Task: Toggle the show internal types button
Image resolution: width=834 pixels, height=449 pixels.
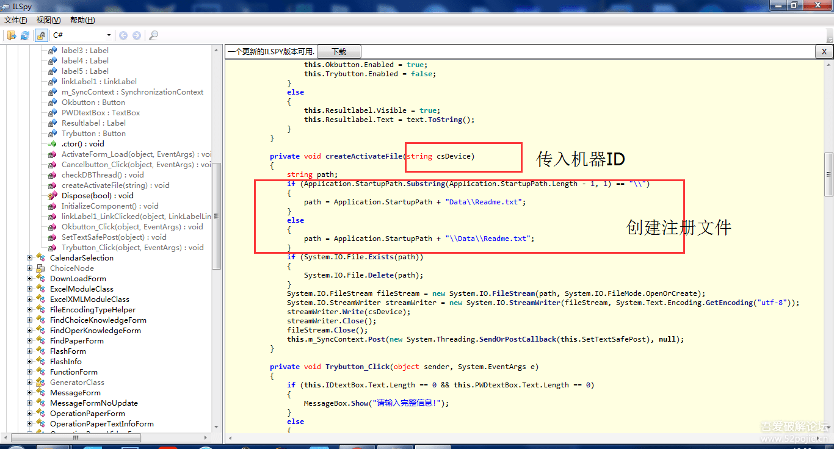Action: (41, 35)
